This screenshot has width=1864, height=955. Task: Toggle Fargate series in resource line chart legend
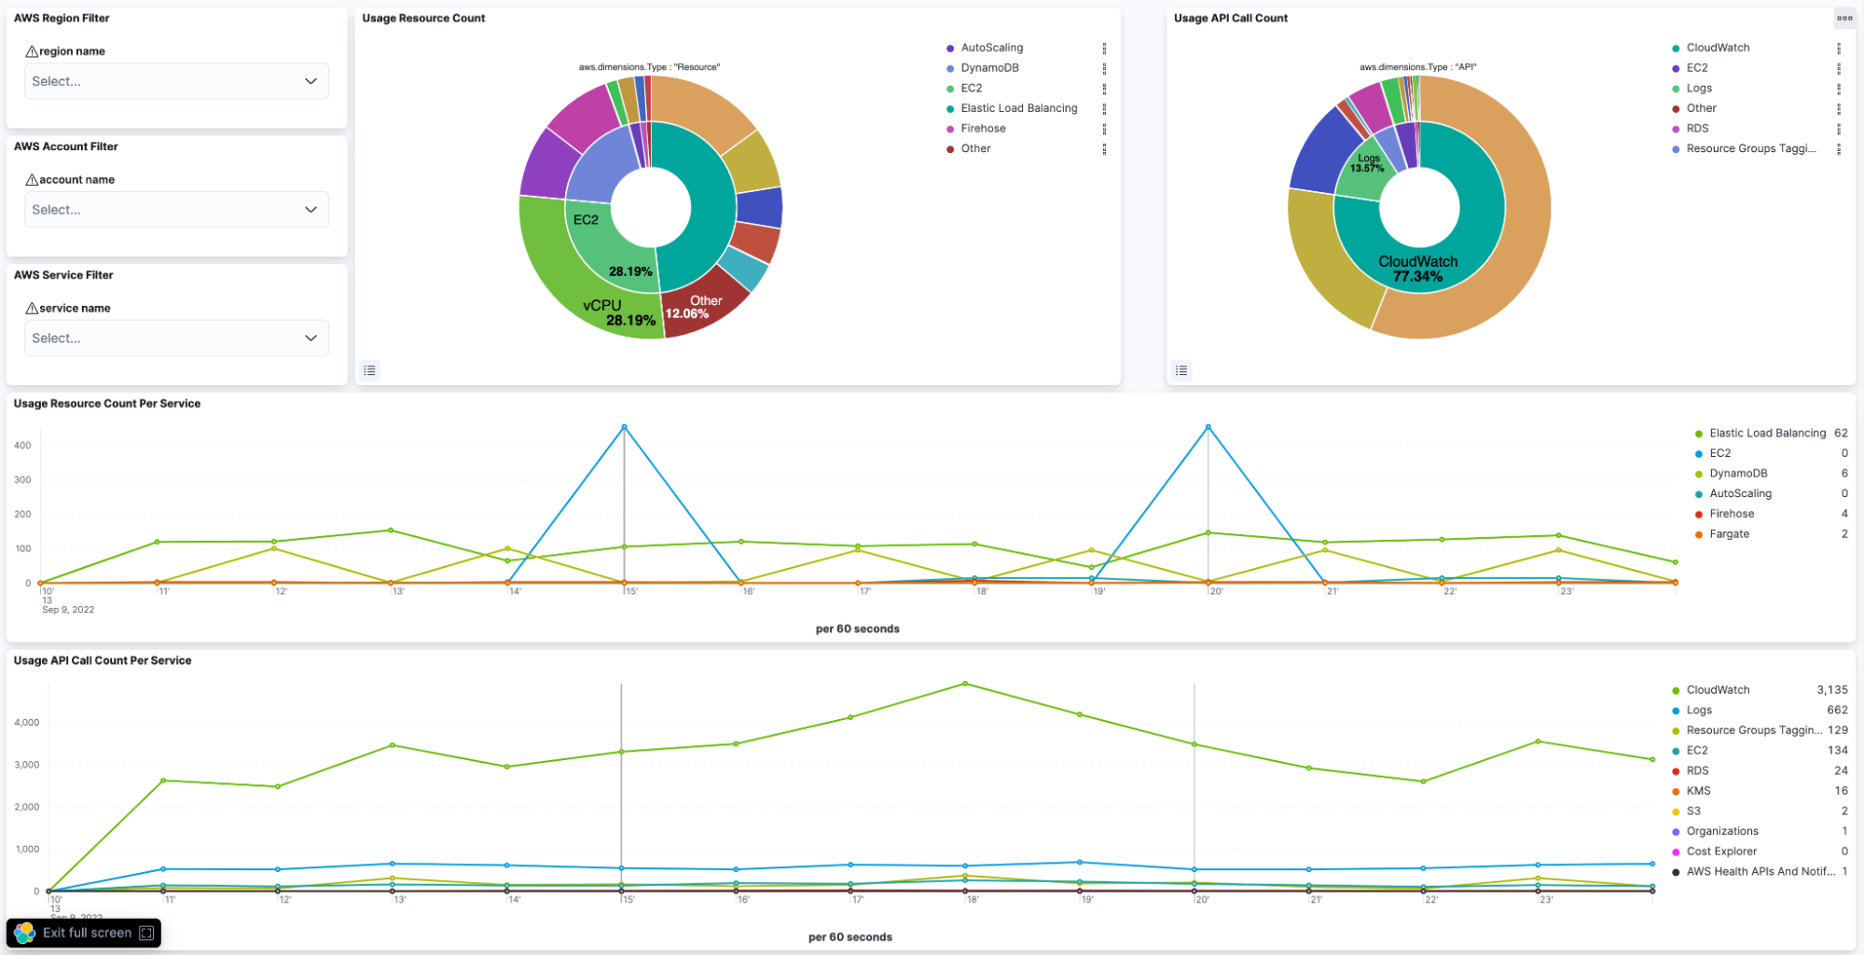[x=1729, y=534]
